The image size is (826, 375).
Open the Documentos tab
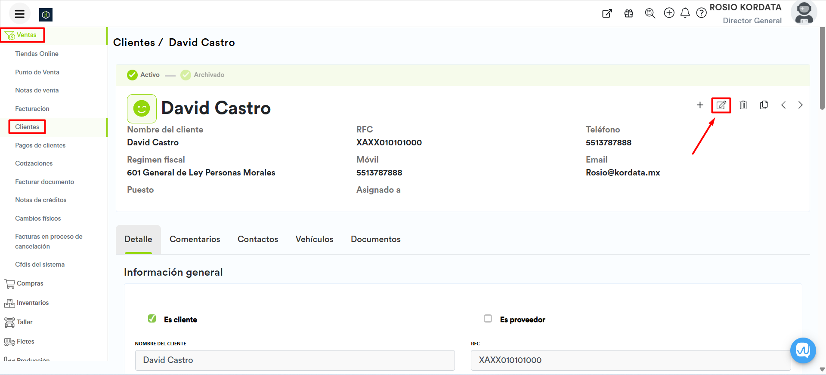[x=375, y=239]
